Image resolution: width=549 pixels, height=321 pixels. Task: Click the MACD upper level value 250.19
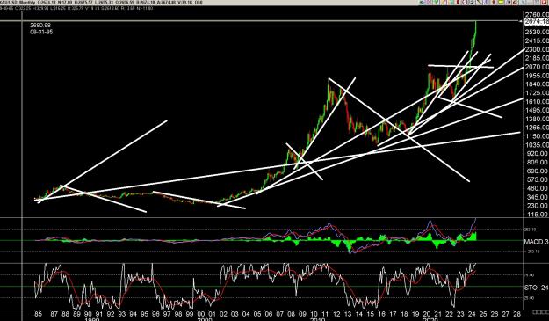tap(529, 230)
